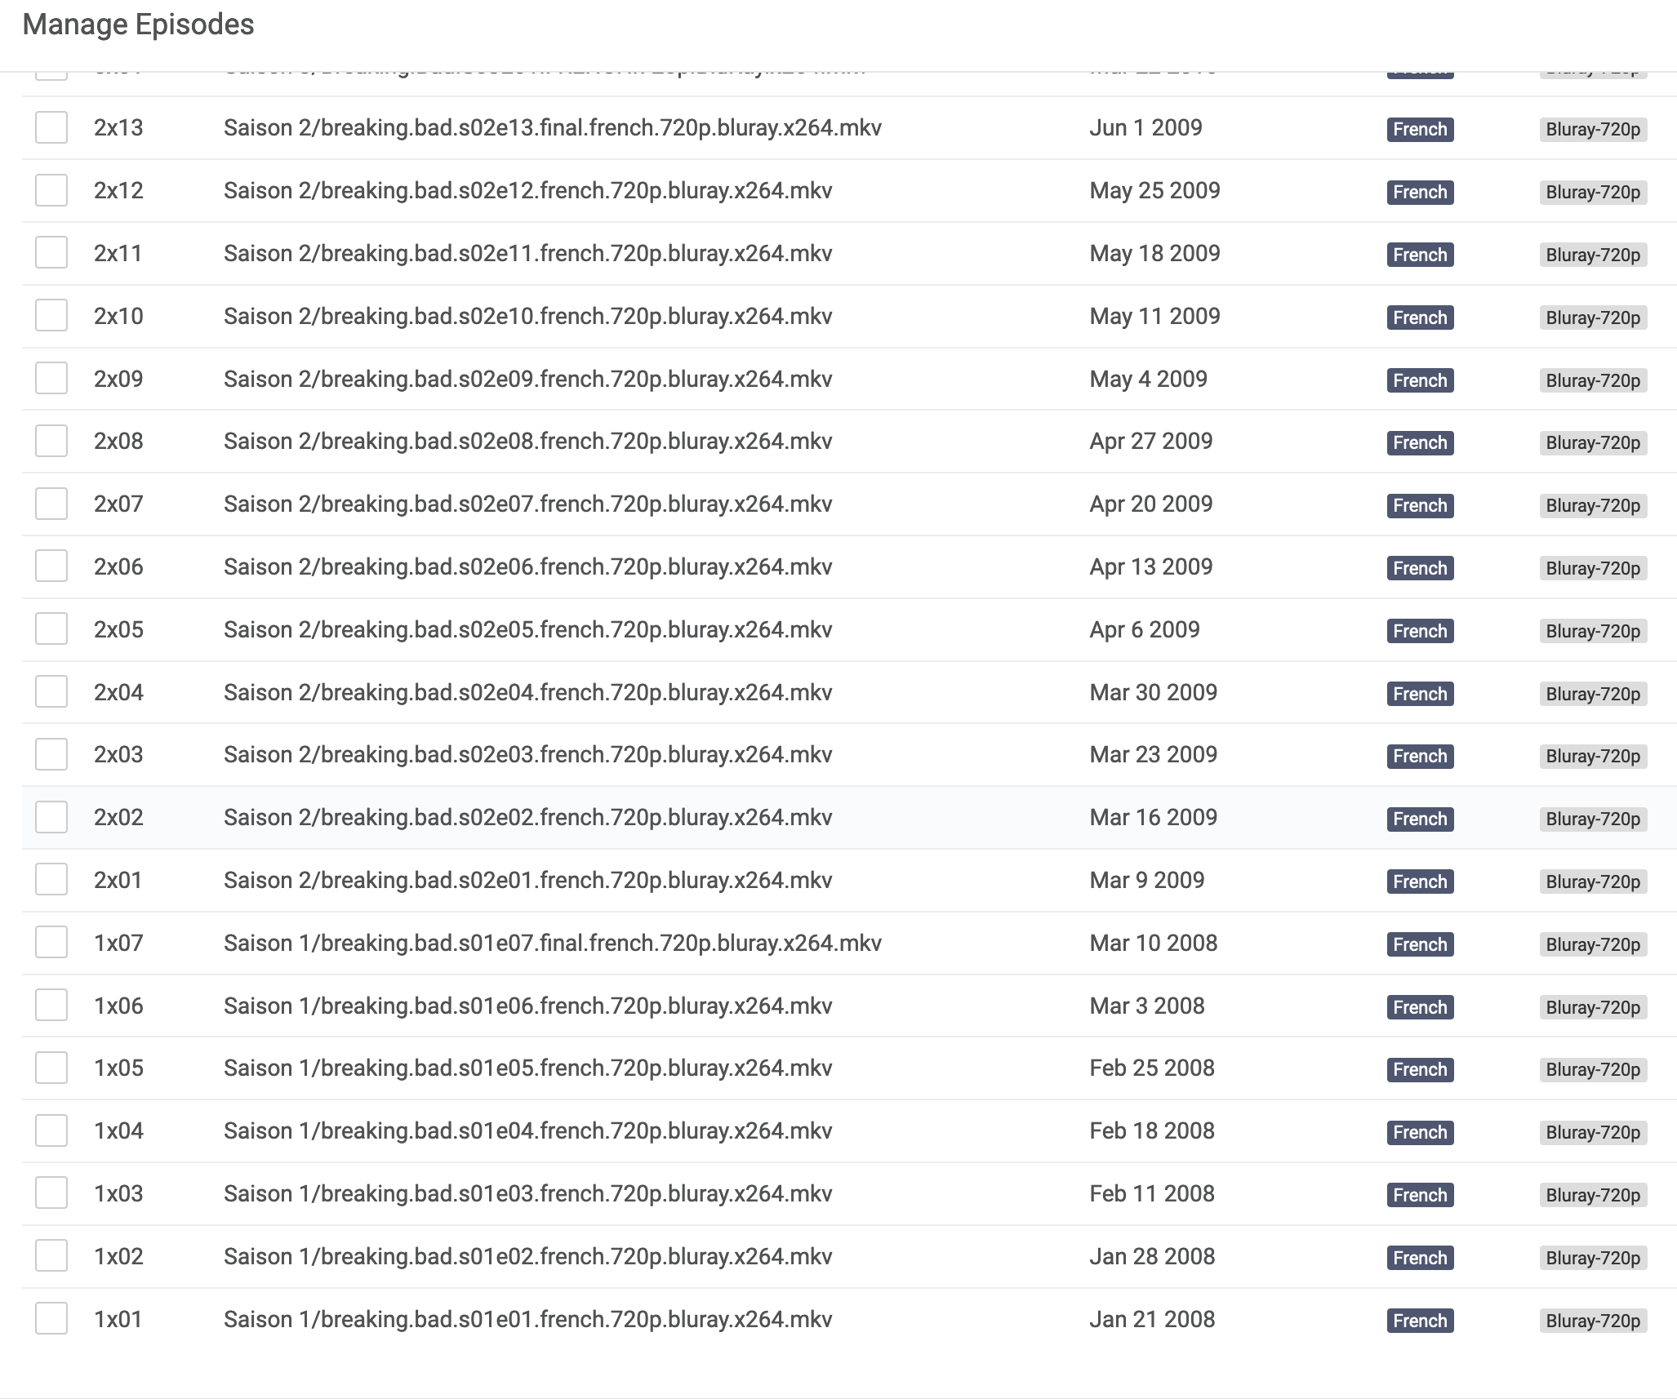Click the Manage Episodes heading
This screenshot has width=1677, height=1399.
click(x=138, y=24)
